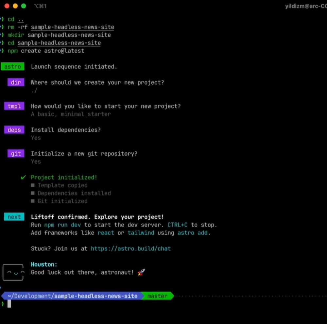Viewport: 327px width, 324px height.
Task: Open the https://astro.build/chat link
Action: click(131, 248)
